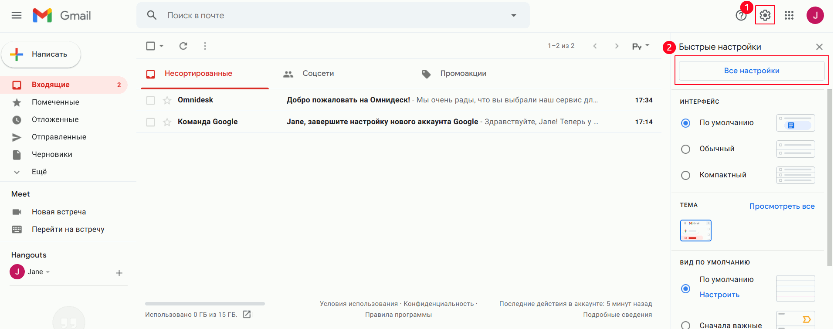Click the quick settings panel scrollbar
The height and width of the screenshot is (329, 834).
[830, 178]
